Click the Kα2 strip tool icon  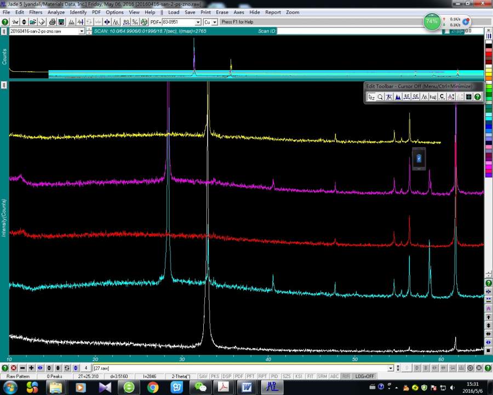(x=433, y=97)
